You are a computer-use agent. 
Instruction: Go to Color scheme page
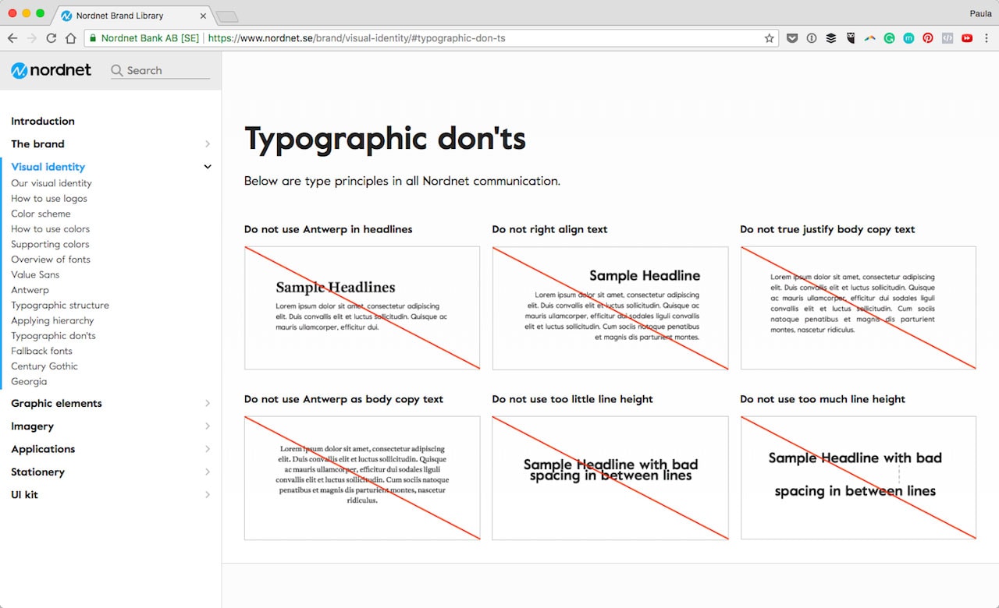[x=41, y=214]
